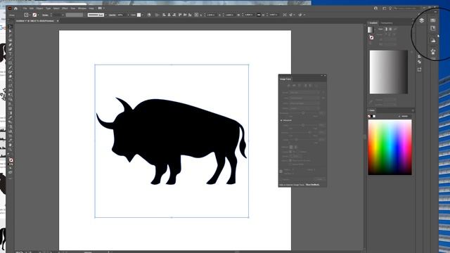The width and height of the screenshot is (450, 253).
Task: Click the search field in title bar
Action: click(x=406, y=8)
